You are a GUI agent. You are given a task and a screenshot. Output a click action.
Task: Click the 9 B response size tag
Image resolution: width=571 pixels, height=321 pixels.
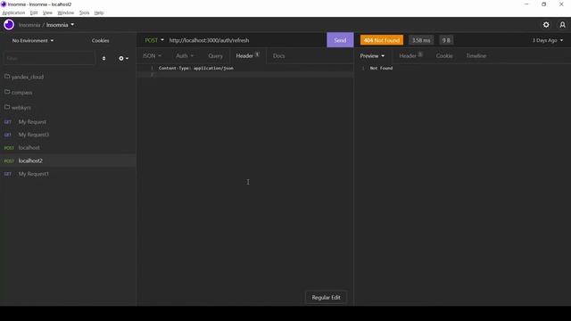pyautogui.click(x=446, y=40)
